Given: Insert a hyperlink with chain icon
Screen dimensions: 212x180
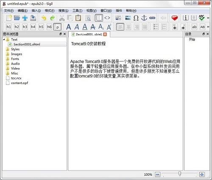Looking at the screenshot, I should 152,18.
